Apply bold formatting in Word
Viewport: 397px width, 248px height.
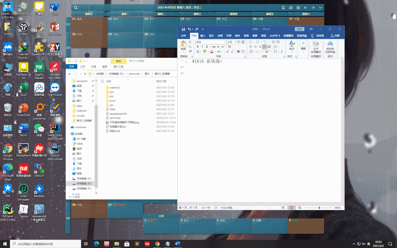[198, 47]
